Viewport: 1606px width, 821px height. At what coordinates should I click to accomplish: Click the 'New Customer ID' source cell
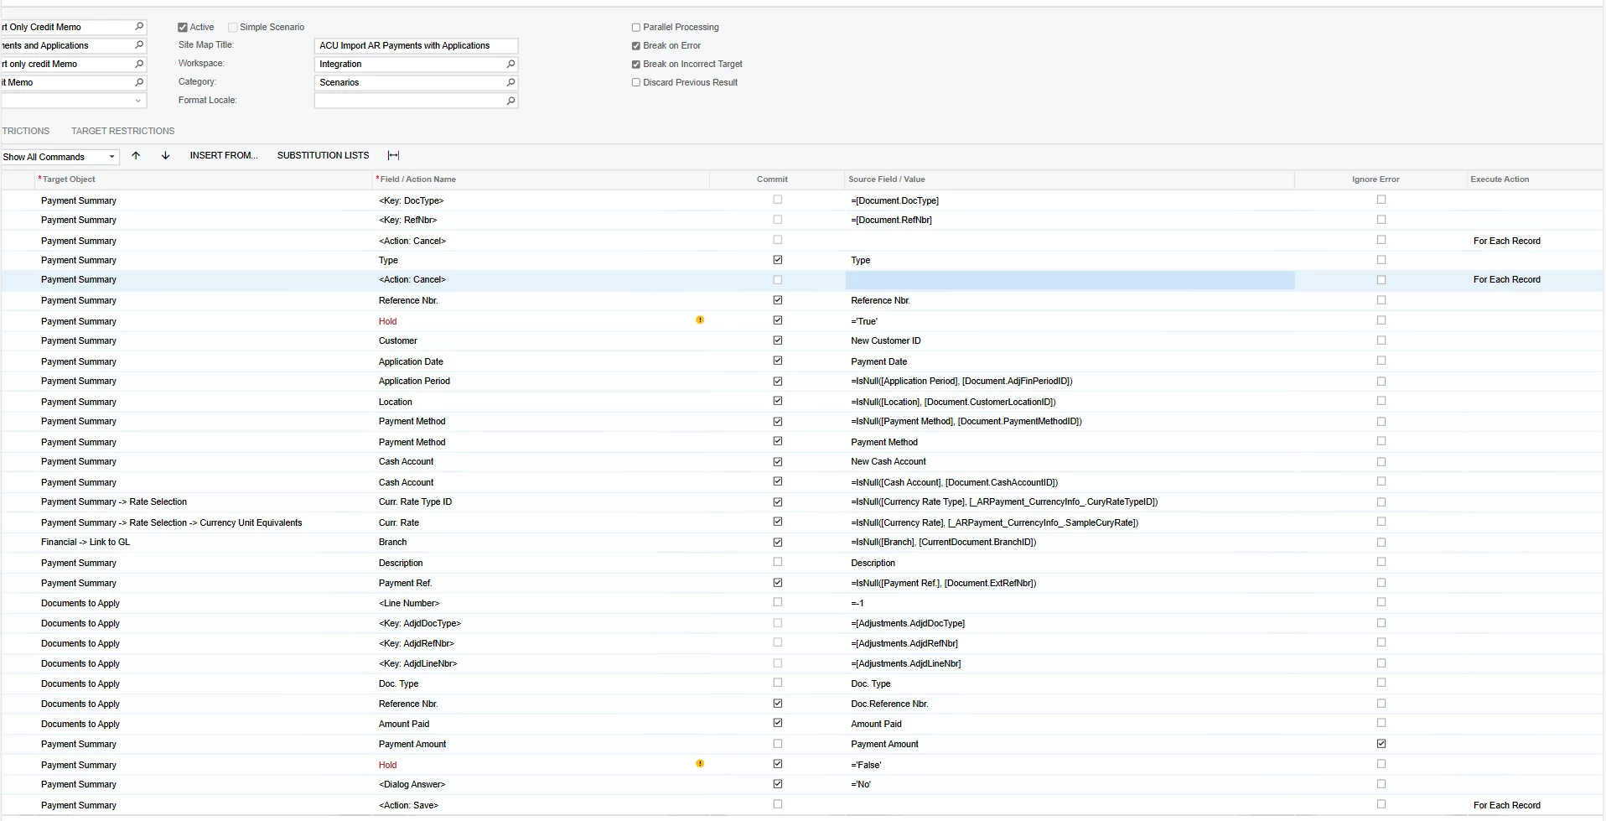point(1070,340)
